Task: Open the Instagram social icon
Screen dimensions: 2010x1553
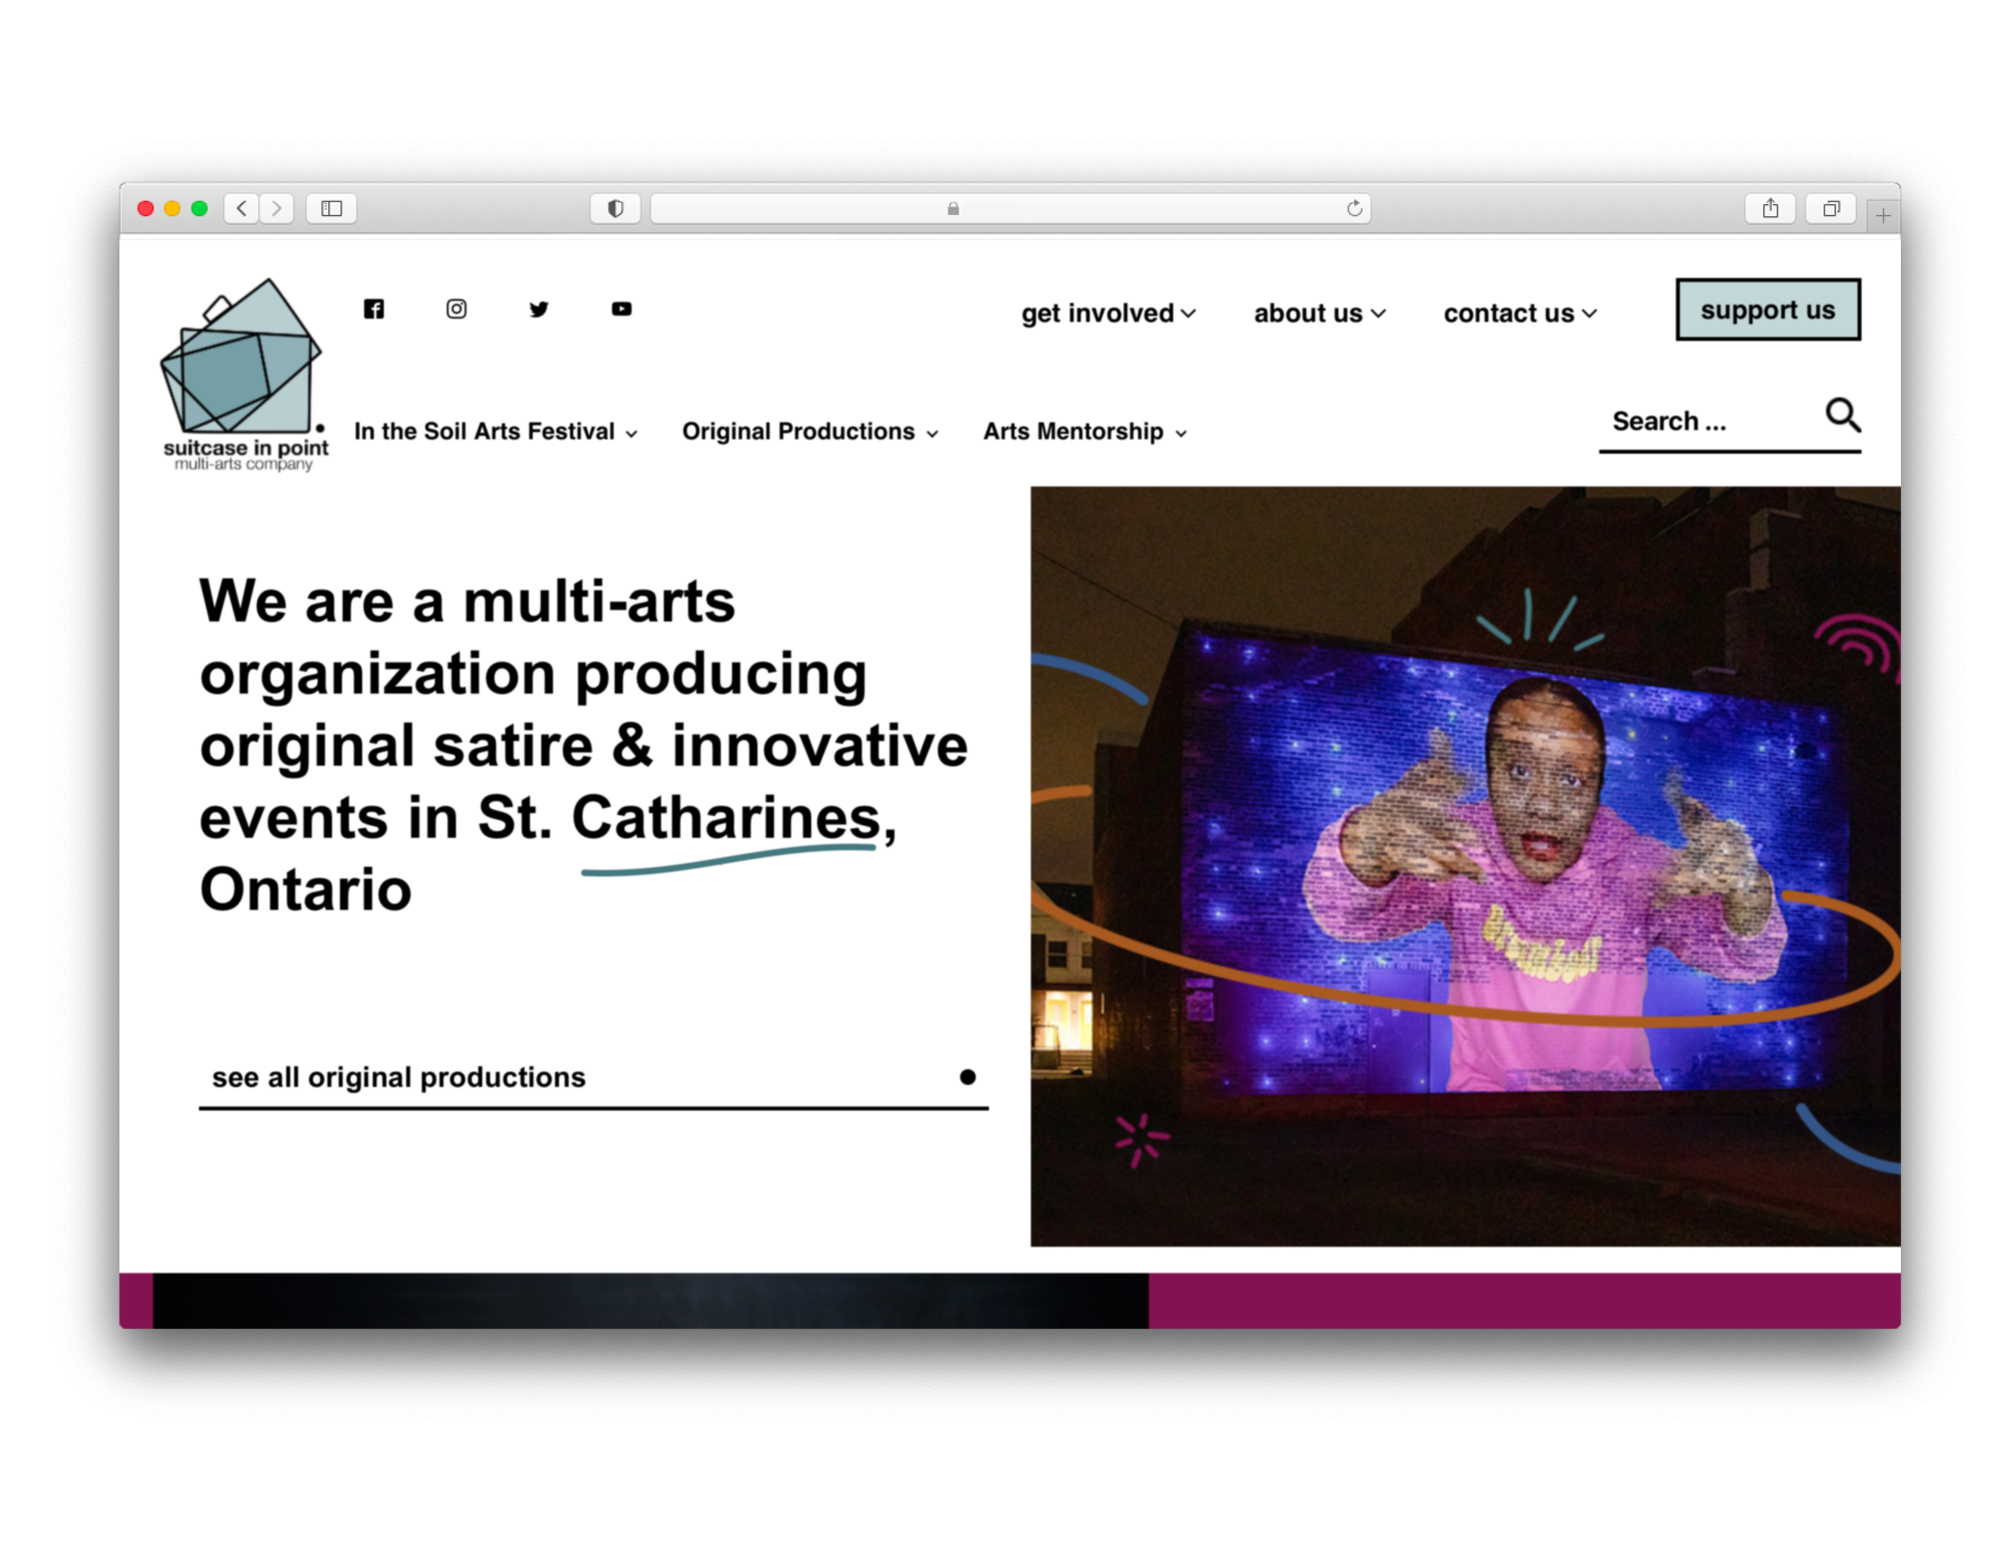Action: click(x=456, y=309)
